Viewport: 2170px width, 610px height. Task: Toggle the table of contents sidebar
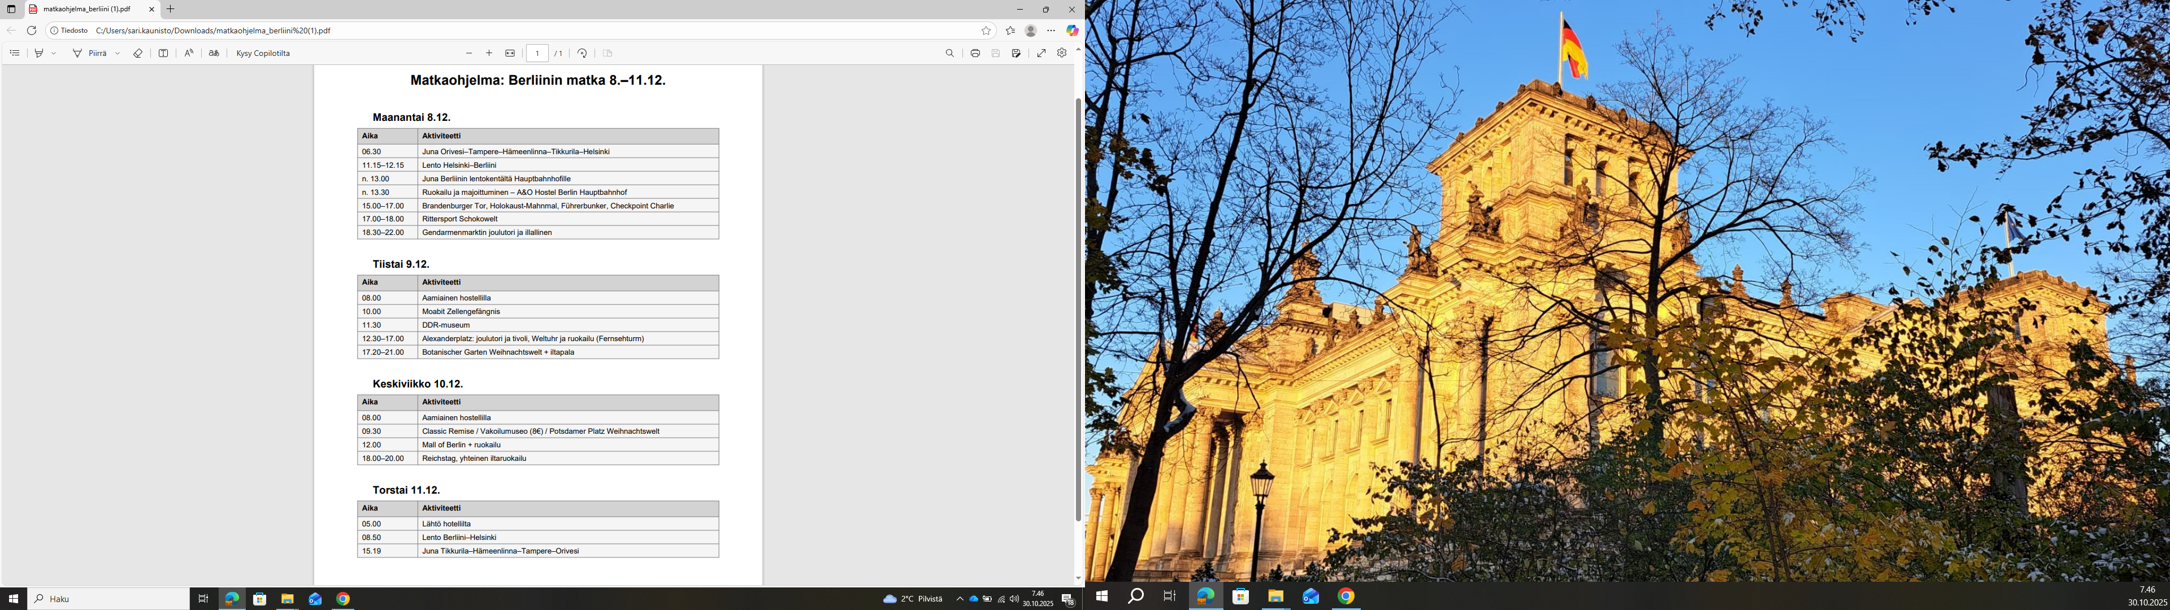[x=14, y=53]
